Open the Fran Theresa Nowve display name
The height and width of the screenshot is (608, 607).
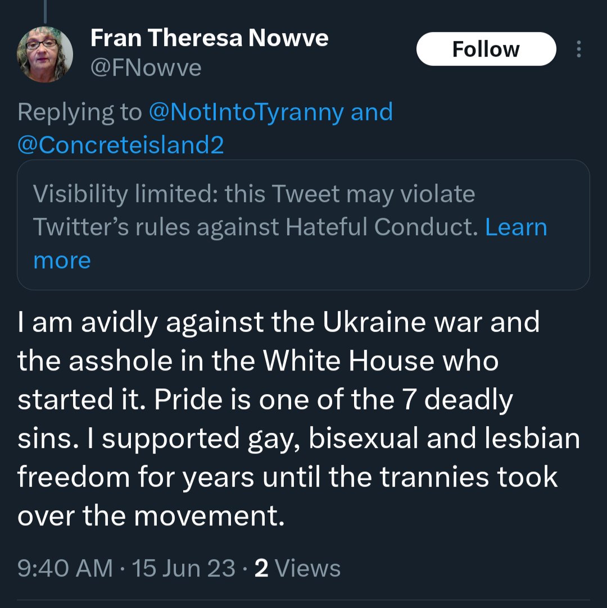[x=209, y=38]
